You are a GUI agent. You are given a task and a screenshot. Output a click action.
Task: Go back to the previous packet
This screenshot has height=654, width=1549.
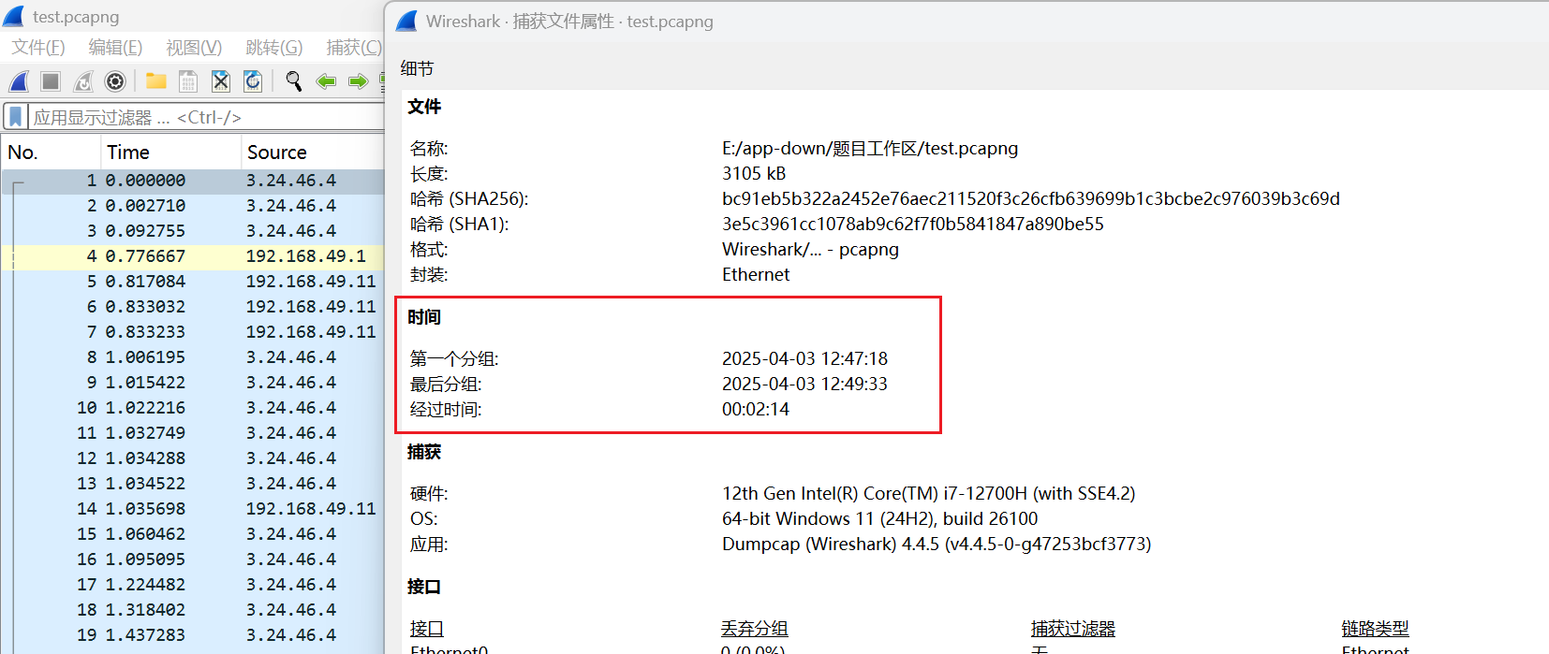(326, 81)
